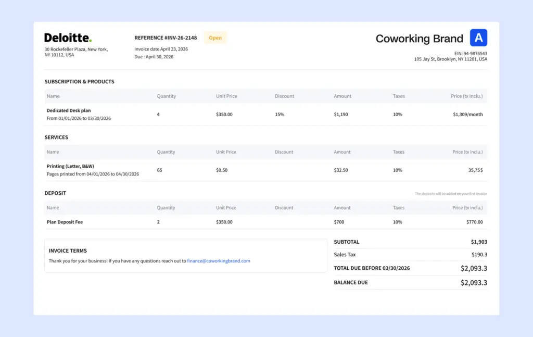Click the $32.50 amount cell
This screenshot has height=337, width=533.
(340, 170)
